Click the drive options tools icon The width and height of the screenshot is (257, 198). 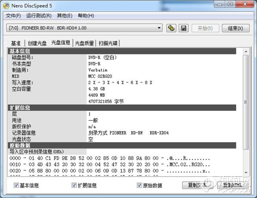click(x=171, y=28)
